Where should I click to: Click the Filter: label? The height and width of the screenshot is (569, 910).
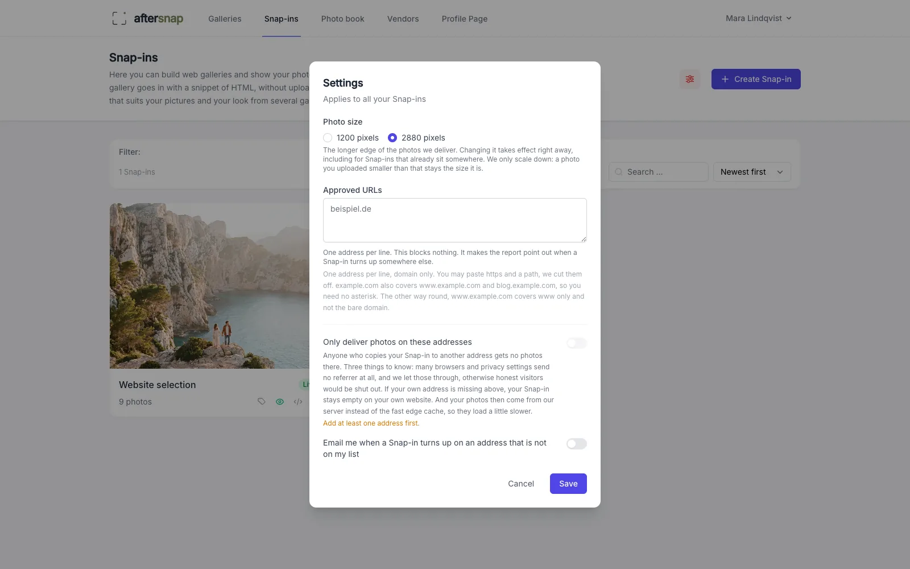tap(130, 152)
